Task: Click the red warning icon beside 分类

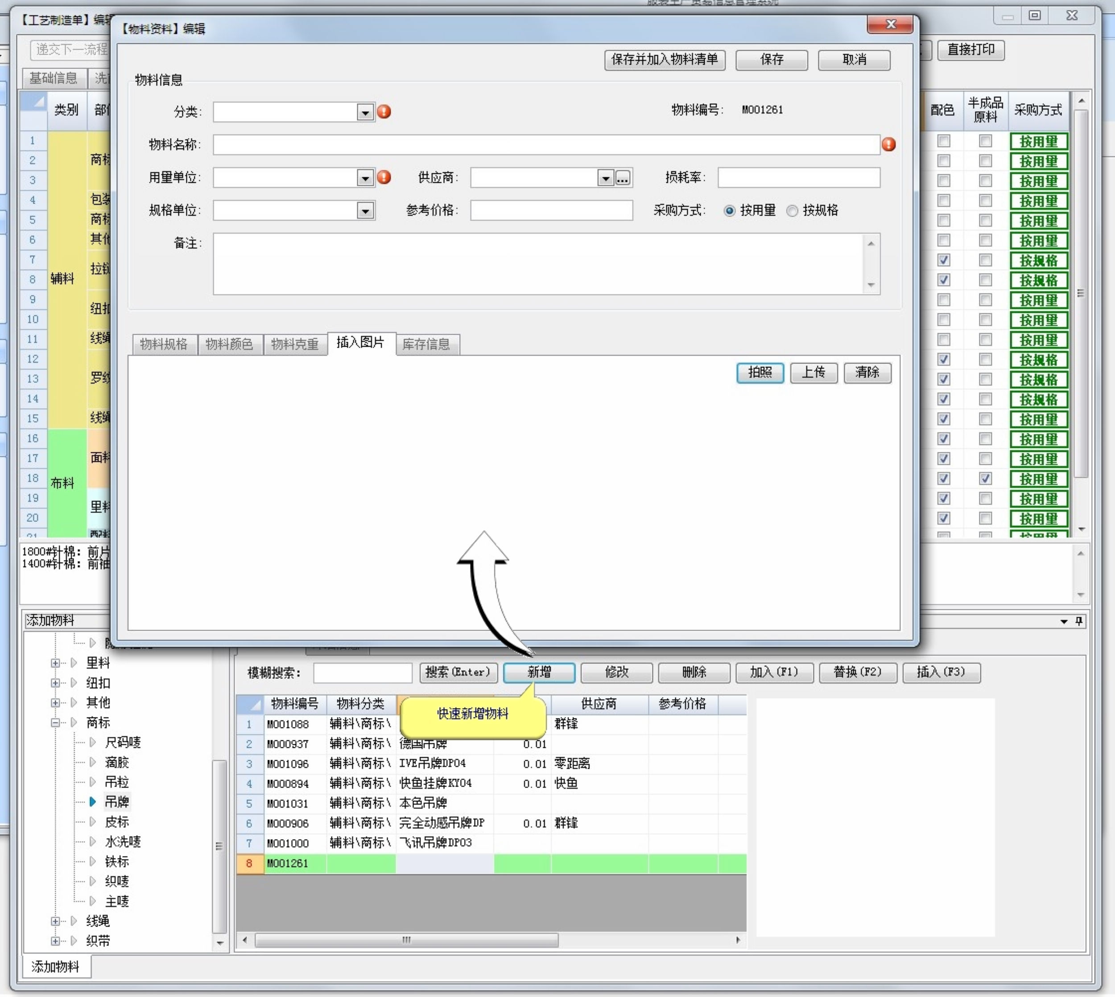Action: point(384,112)
